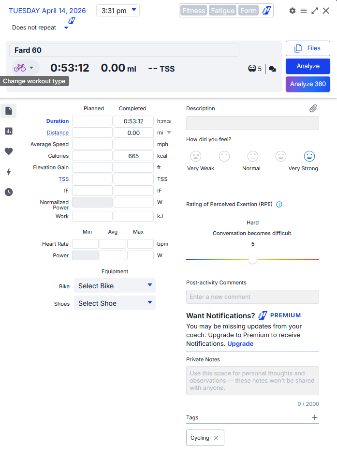Open the 3:31 pm time dropdown
337x475 pixels.
[118, 10]
